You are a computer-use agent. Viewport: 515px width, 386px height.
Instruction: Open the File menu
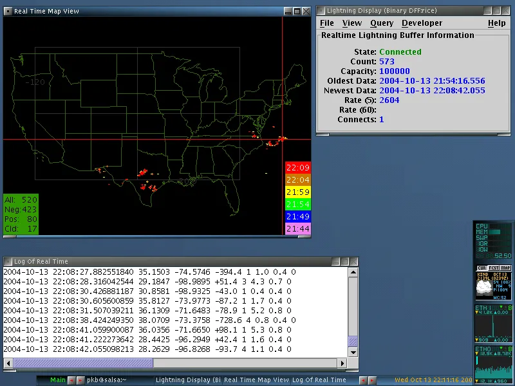click(327, 23)
